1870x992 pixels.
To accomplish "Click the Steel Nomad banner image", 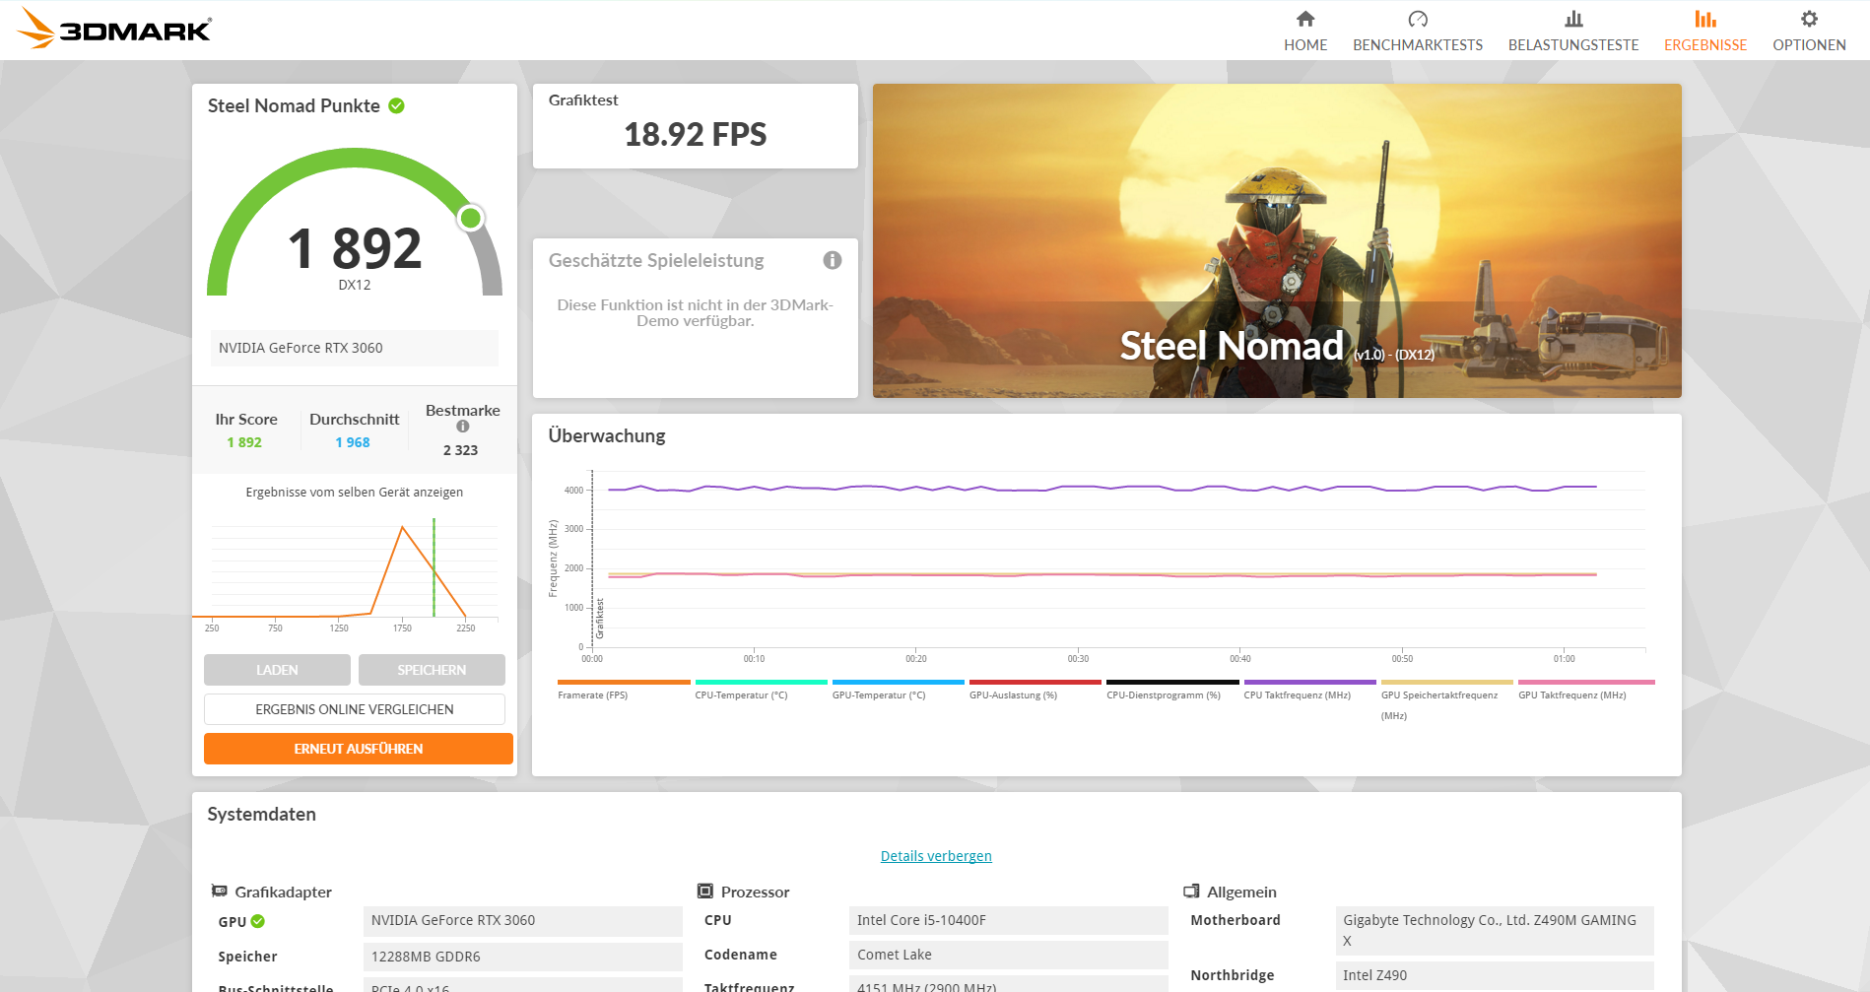I will (x=1277, y=240).
